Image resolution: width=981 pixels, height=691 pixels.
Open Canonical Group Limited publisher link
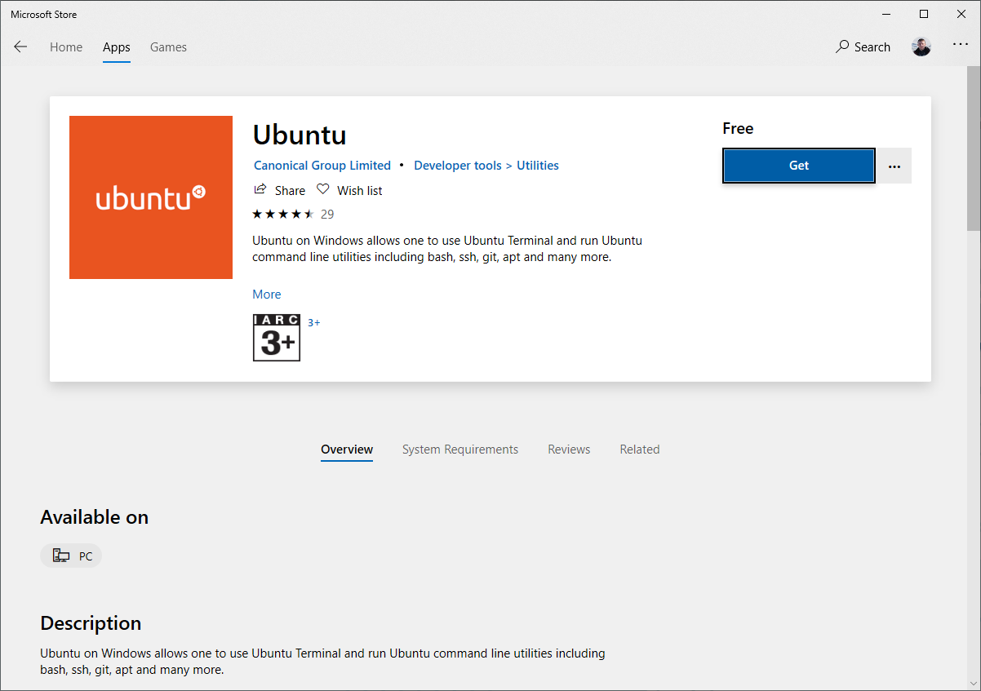click(322, 166)
